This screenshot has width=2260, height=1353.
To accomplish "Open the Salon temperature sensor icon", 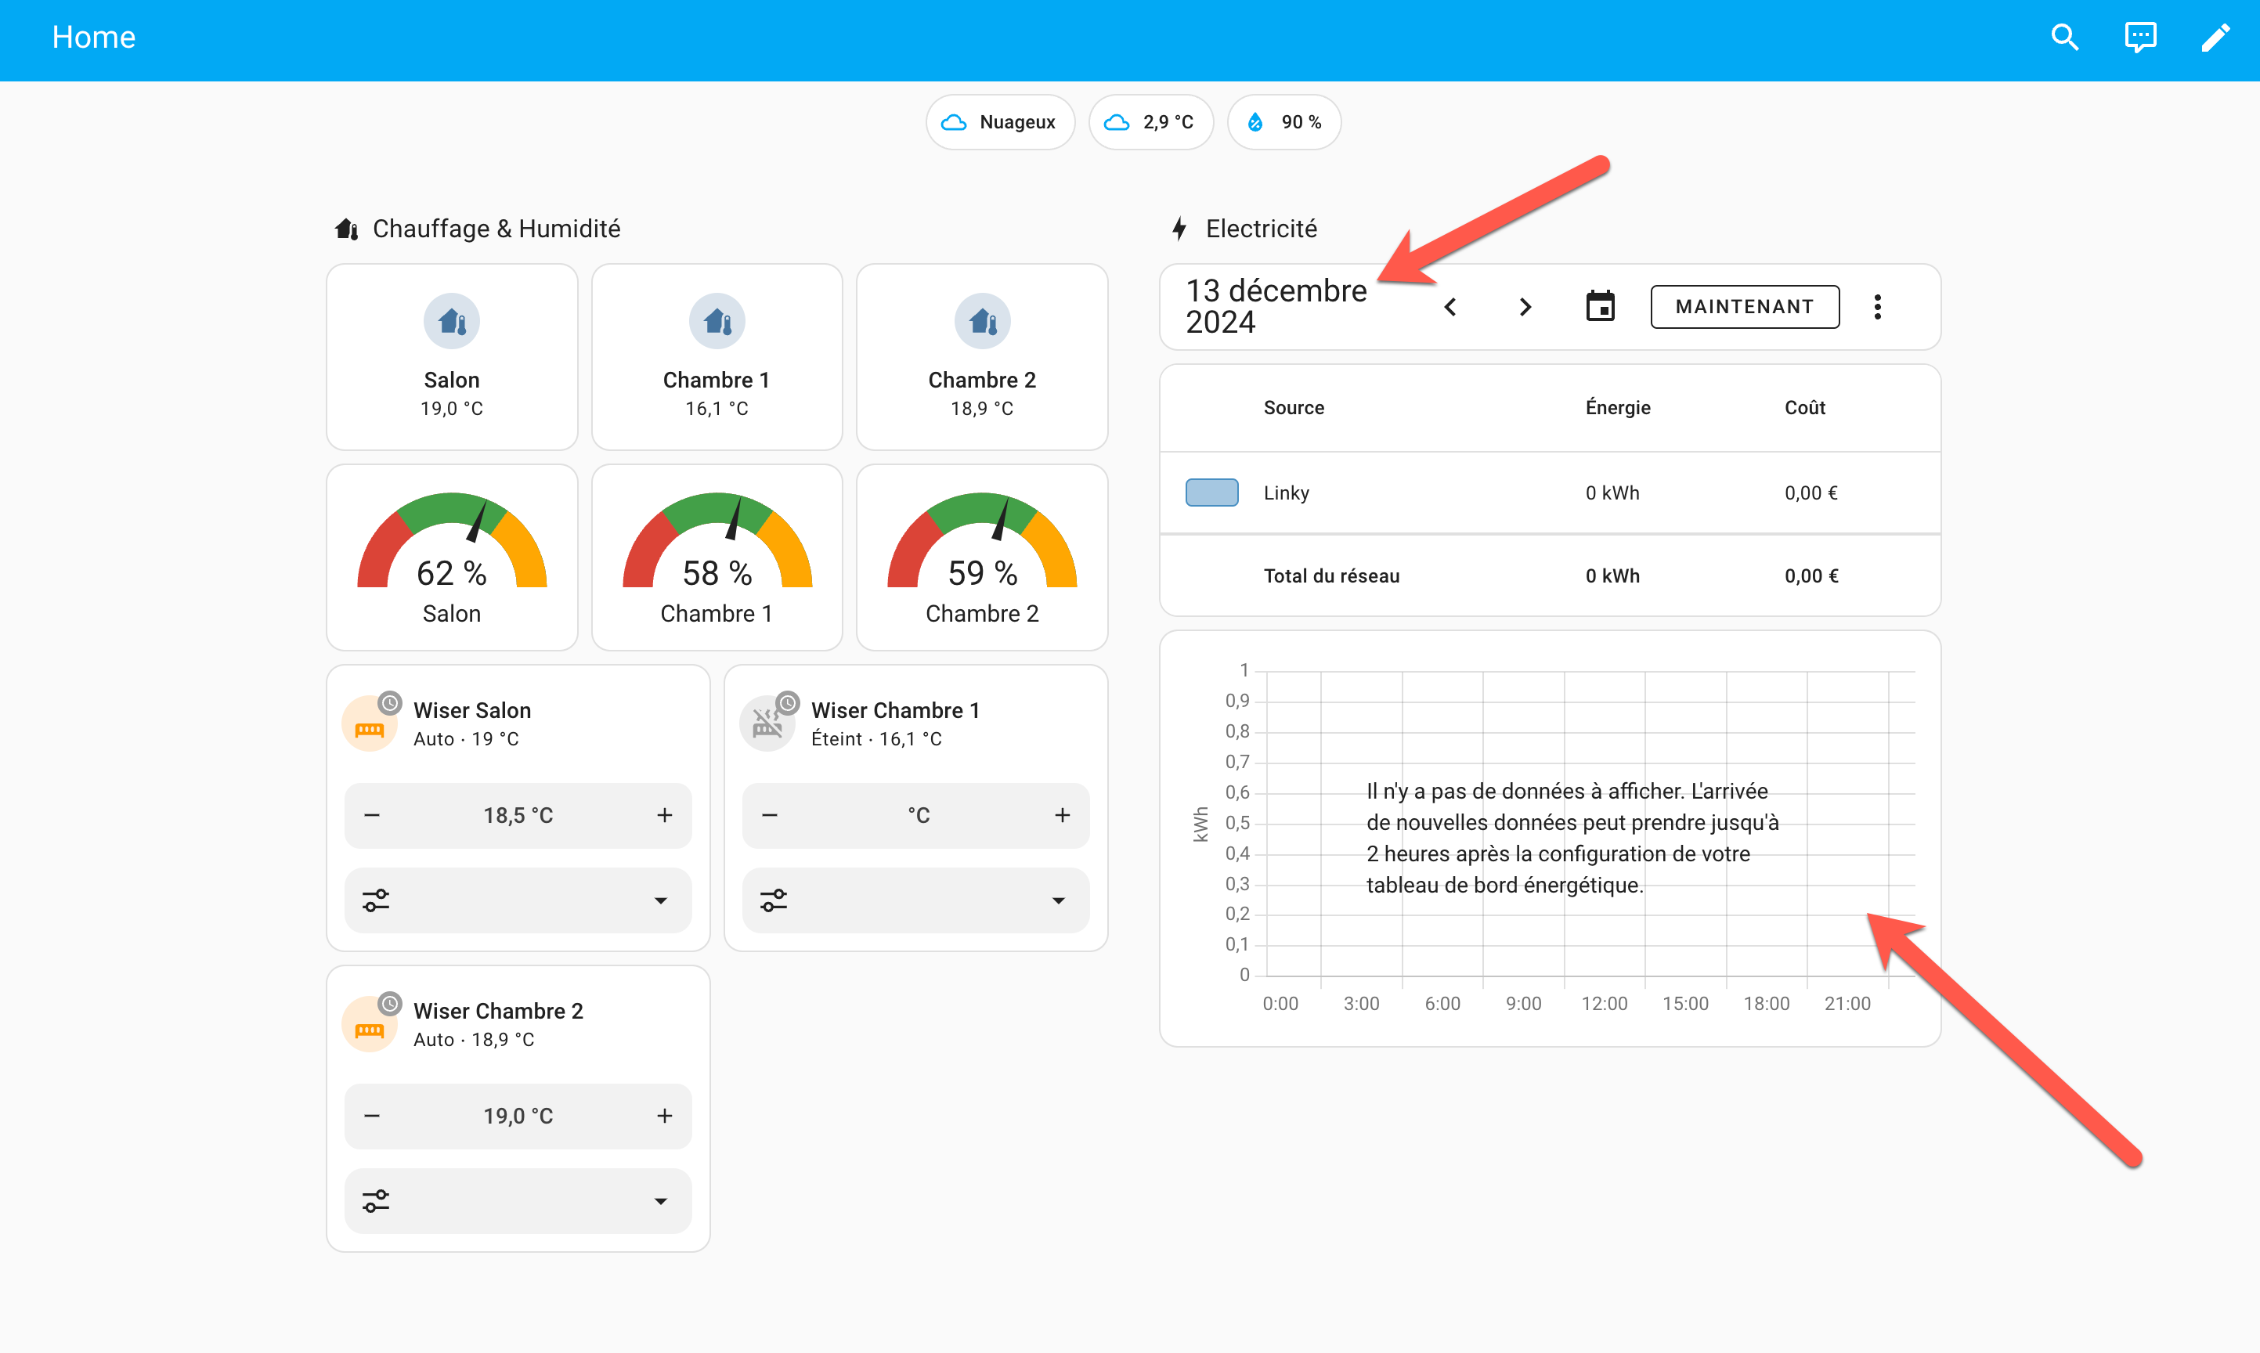I will 451,321.
